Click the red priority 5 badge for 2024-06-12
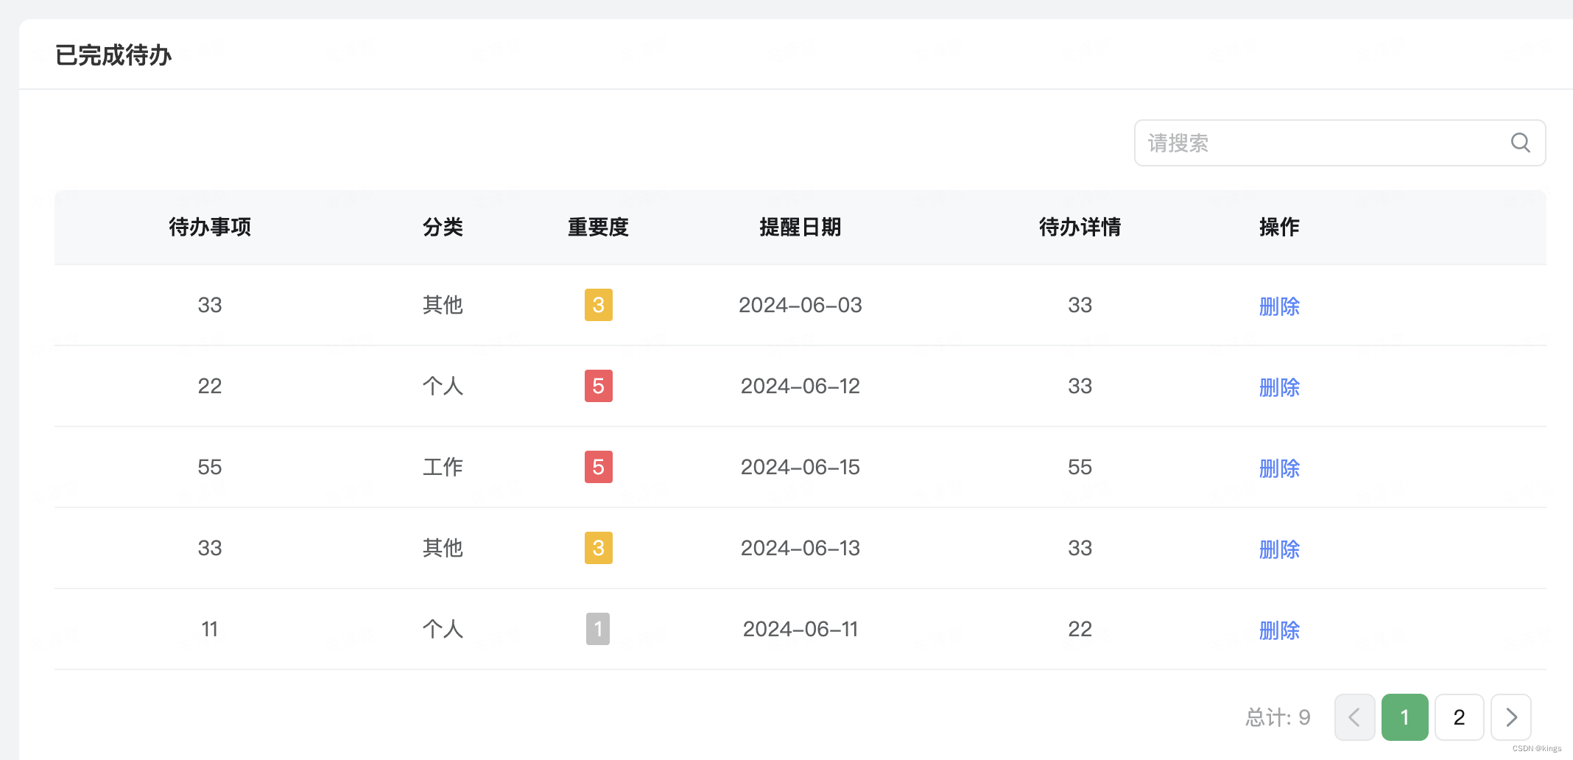Screen dimensions: 1573x760 coord(598,386)
